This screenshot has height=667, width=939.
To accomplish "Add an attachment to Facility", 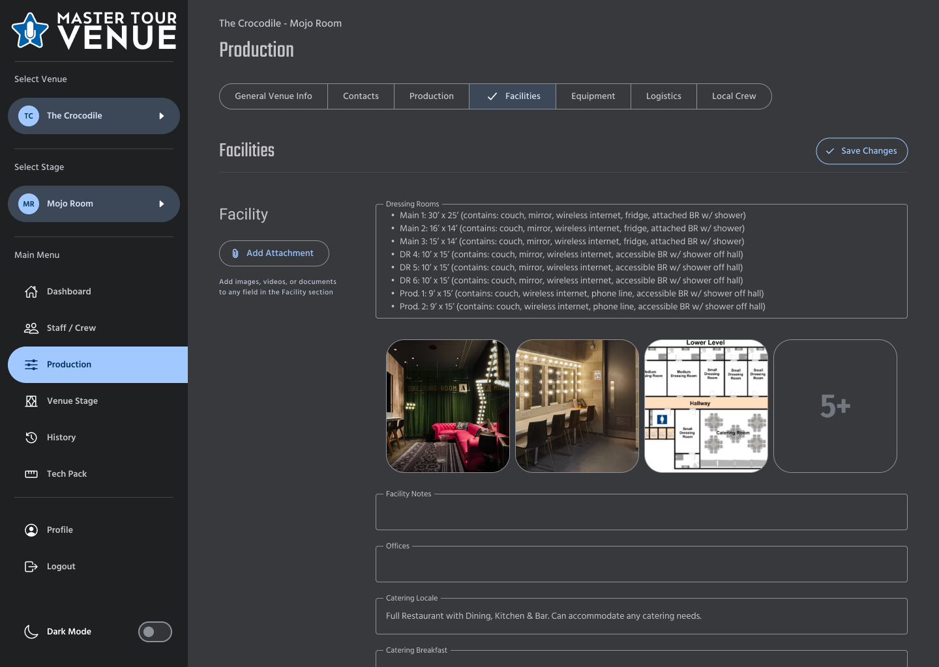I will [x=274, y=253].
